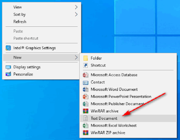The height and width of the screenshot is (140, 180).
Task: Click the yellow Folder icon
Action: [x=86, y=58]
